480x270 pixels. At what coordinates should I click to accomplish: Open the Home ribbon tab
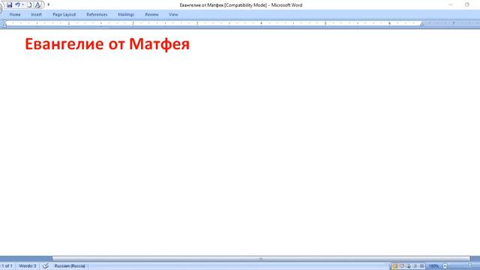click(15, 14)
